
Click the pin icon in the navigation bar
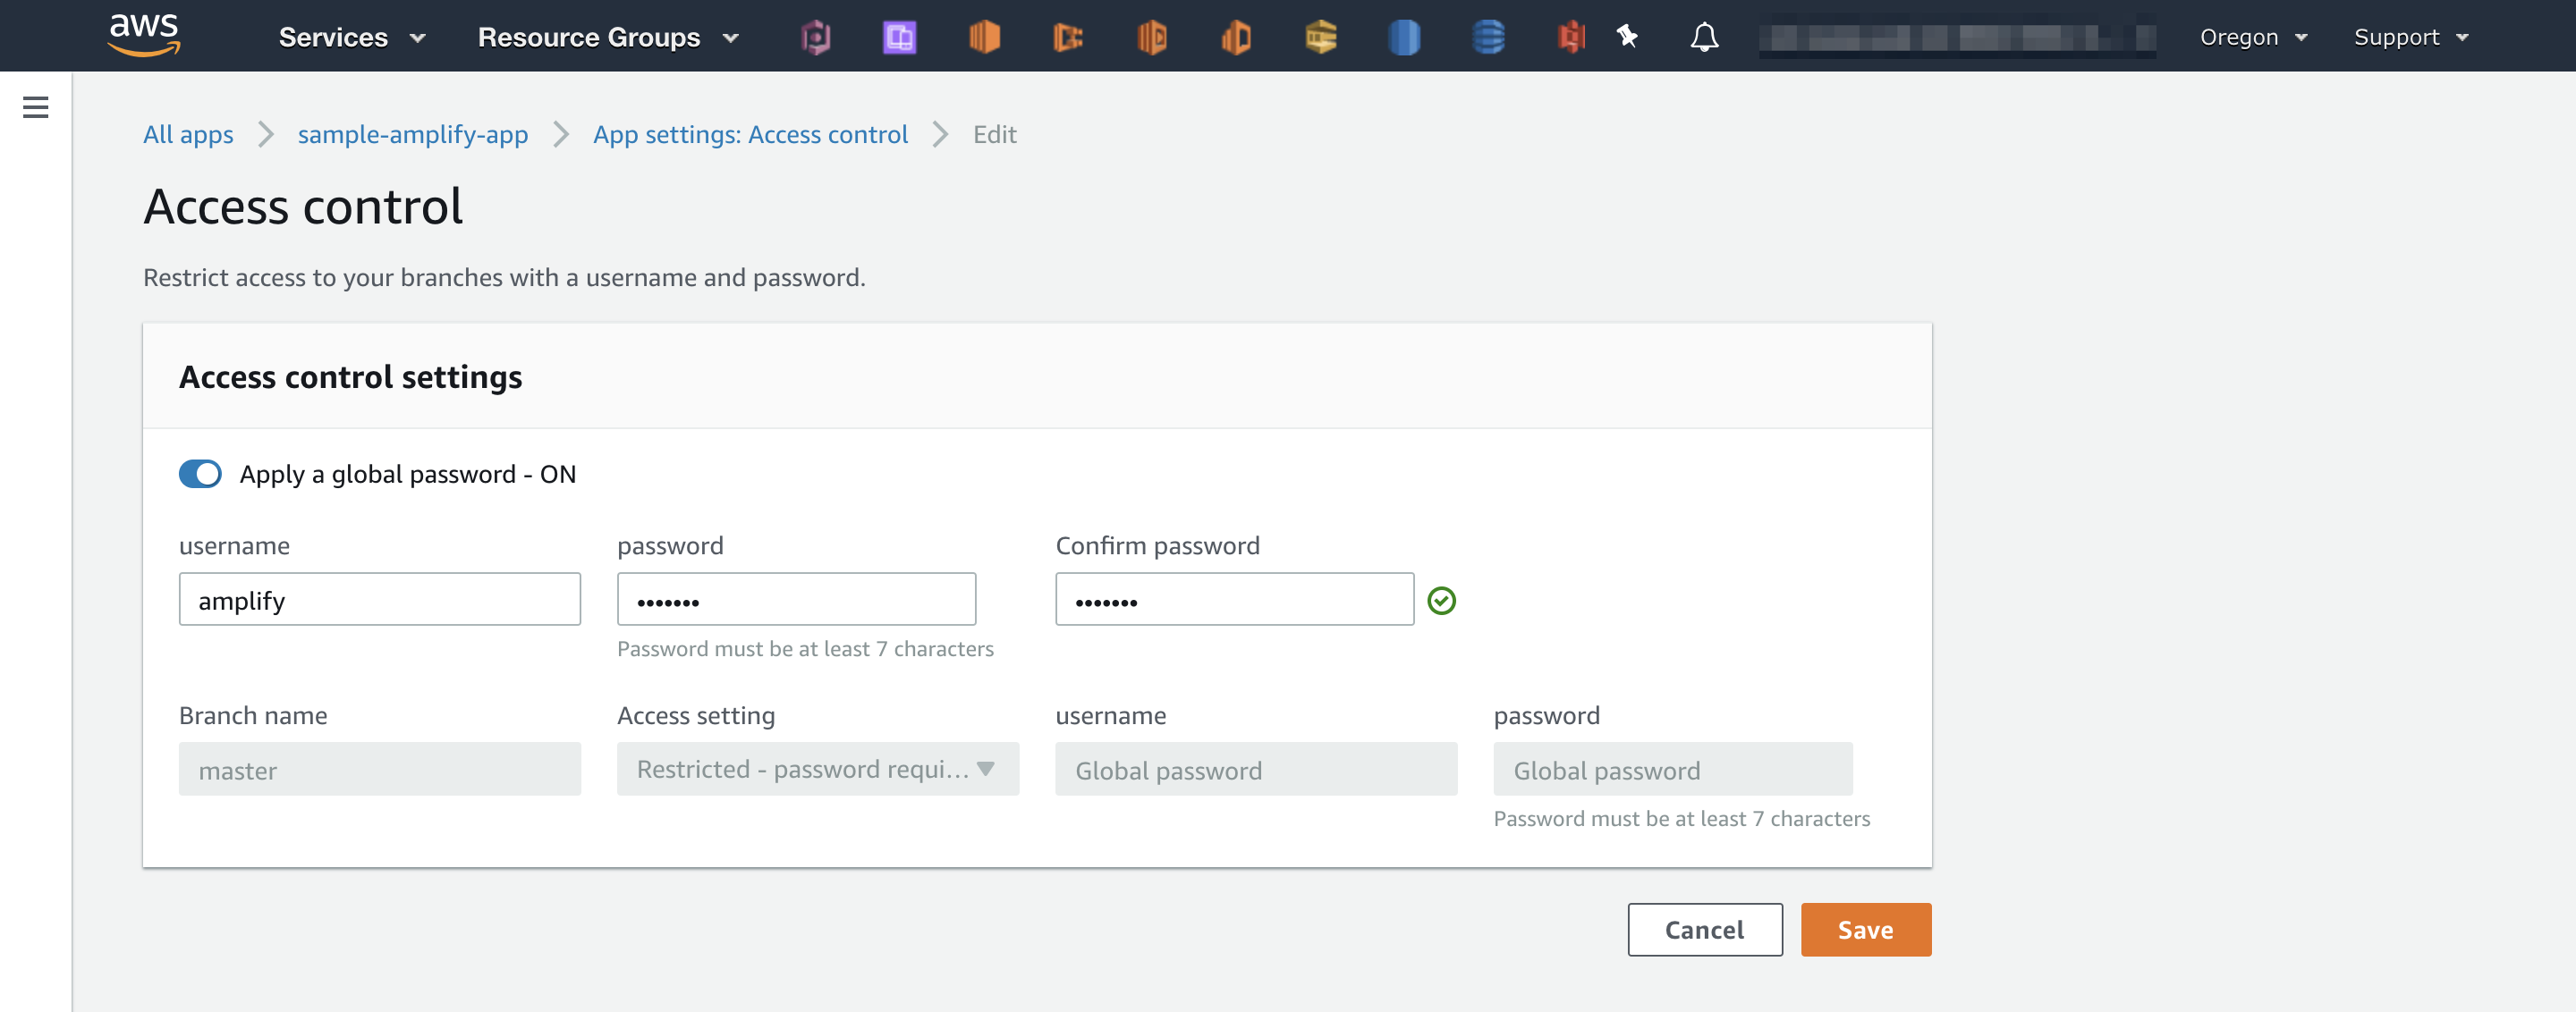[x=1627, y=36]
